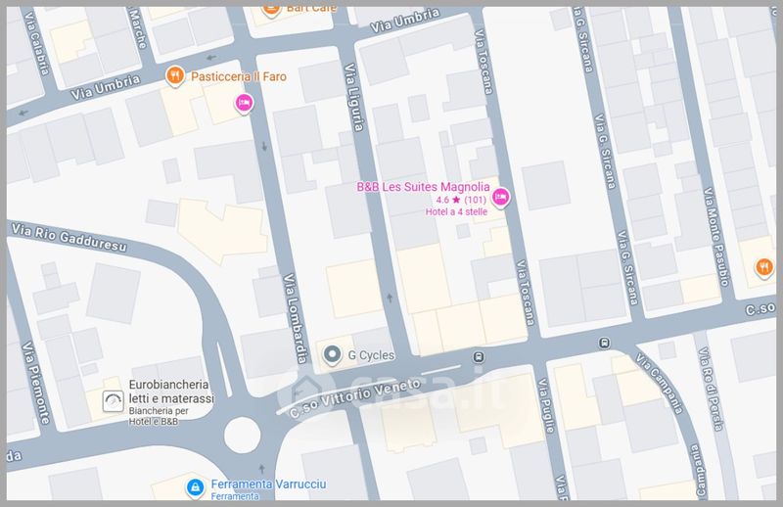The width and height of the screenshot is (783, 507).
Task: Open the Eurobiancheria store icon
Action: tap(114, 400)
